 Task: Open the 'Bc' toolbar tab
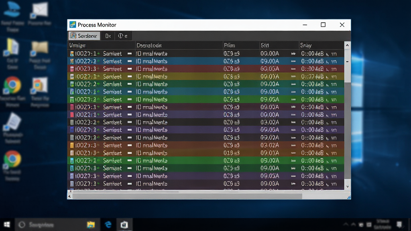[x=108, y=36]
